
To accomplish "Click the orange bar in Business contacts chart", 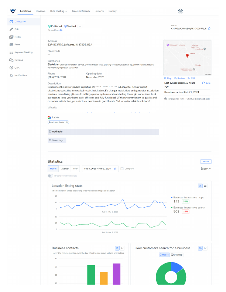I will (104, 278).
